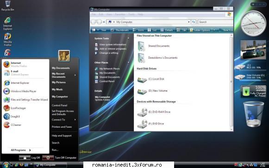Click My Computer taskbar button
The width and height of the screenshot is (269, 168).
point(50,165)
